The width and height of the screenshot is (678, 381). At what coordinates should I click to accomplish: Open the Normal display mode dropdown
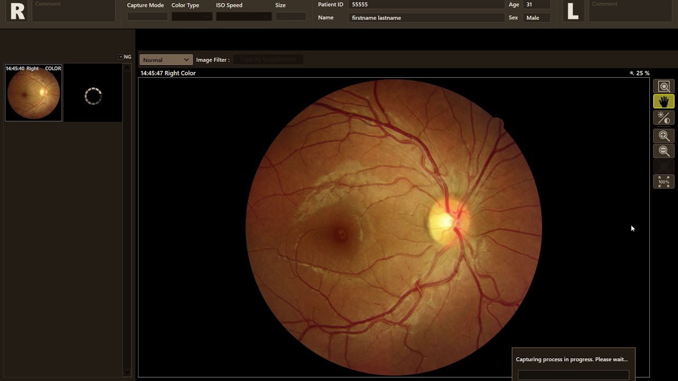[x=165, y=60]
